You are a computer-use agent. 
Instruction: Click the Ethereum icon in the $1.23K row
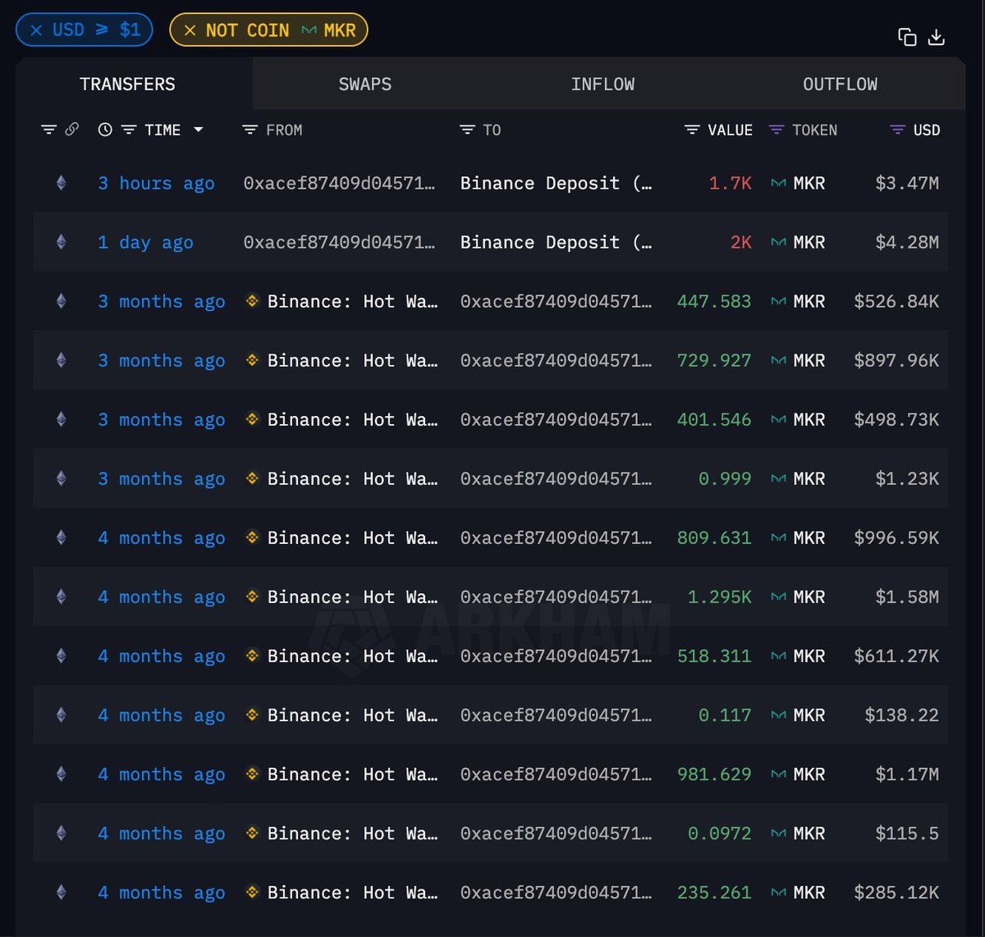point(61,478)
